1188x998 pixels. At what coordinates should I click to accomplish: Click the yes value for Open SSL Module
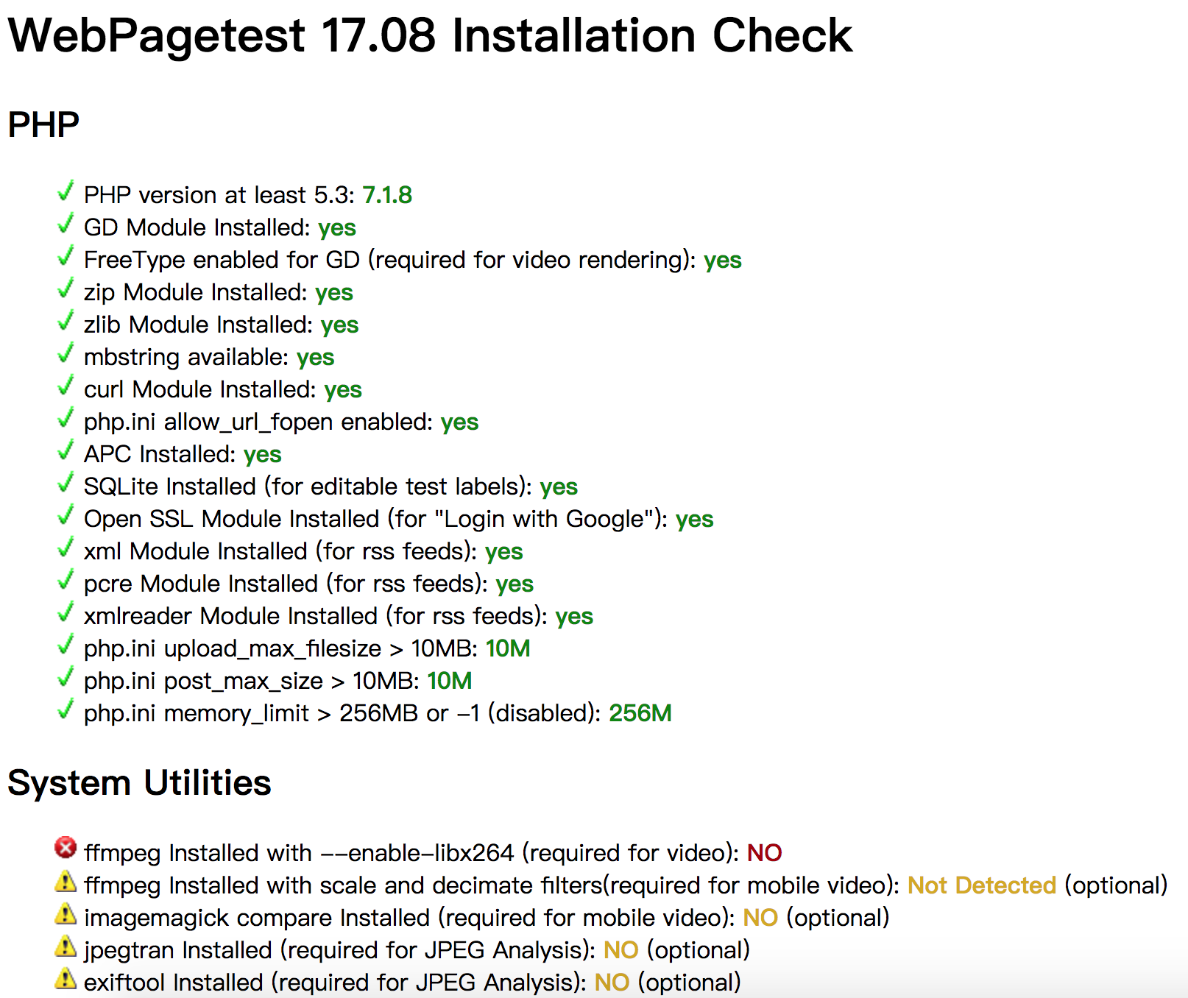695,520
